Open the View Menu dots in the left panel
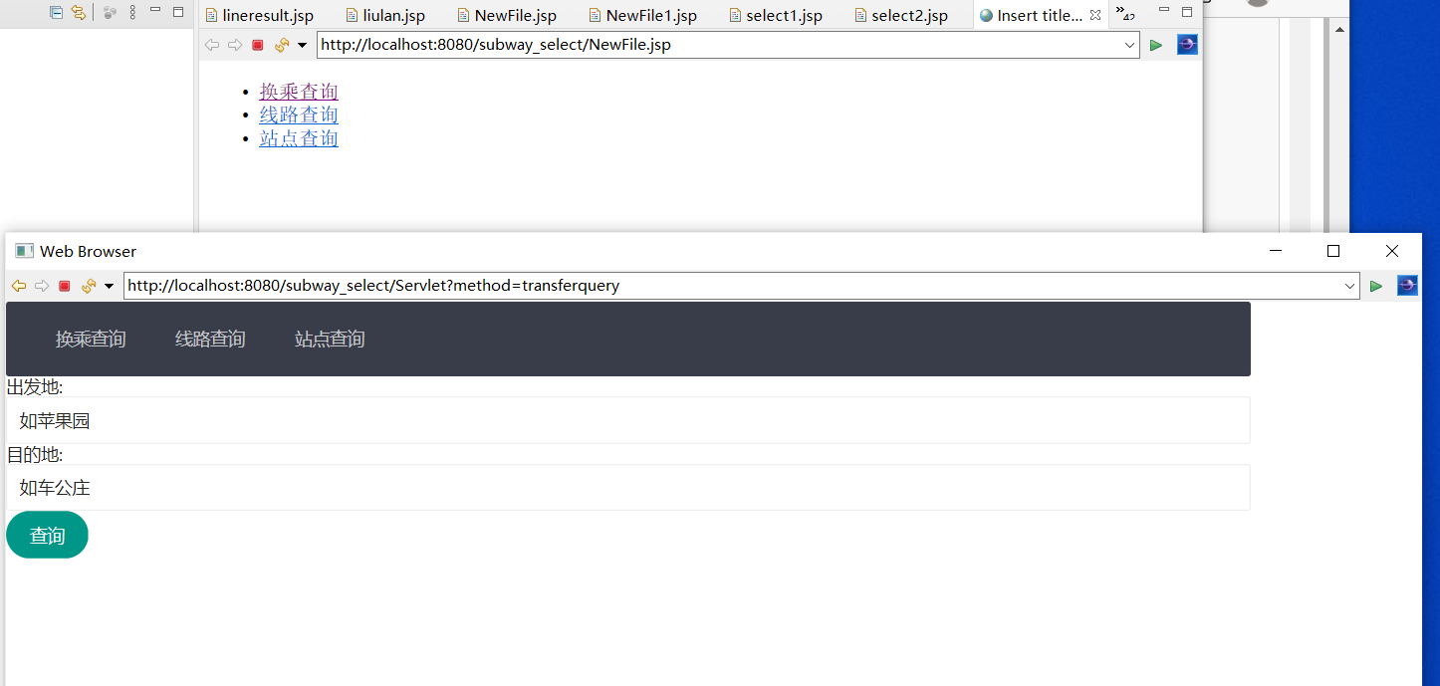The width and height of the screenshot is (1440, 686). [x=132, y=13]
